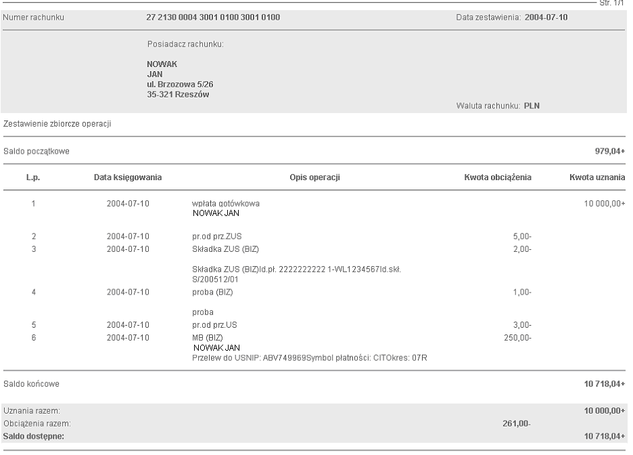Click the 'Saldo początkowe' label

[37, 151]
